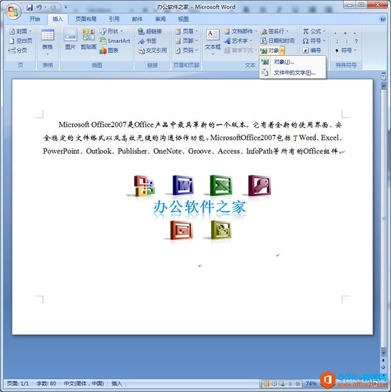Insert a blank page (空白页)

tap(20, 41)
